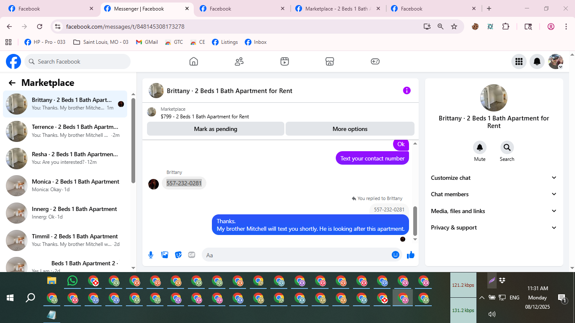This screenshot has width=575, height=323.
Task: Open the Monica conversation
Action: 65,186
